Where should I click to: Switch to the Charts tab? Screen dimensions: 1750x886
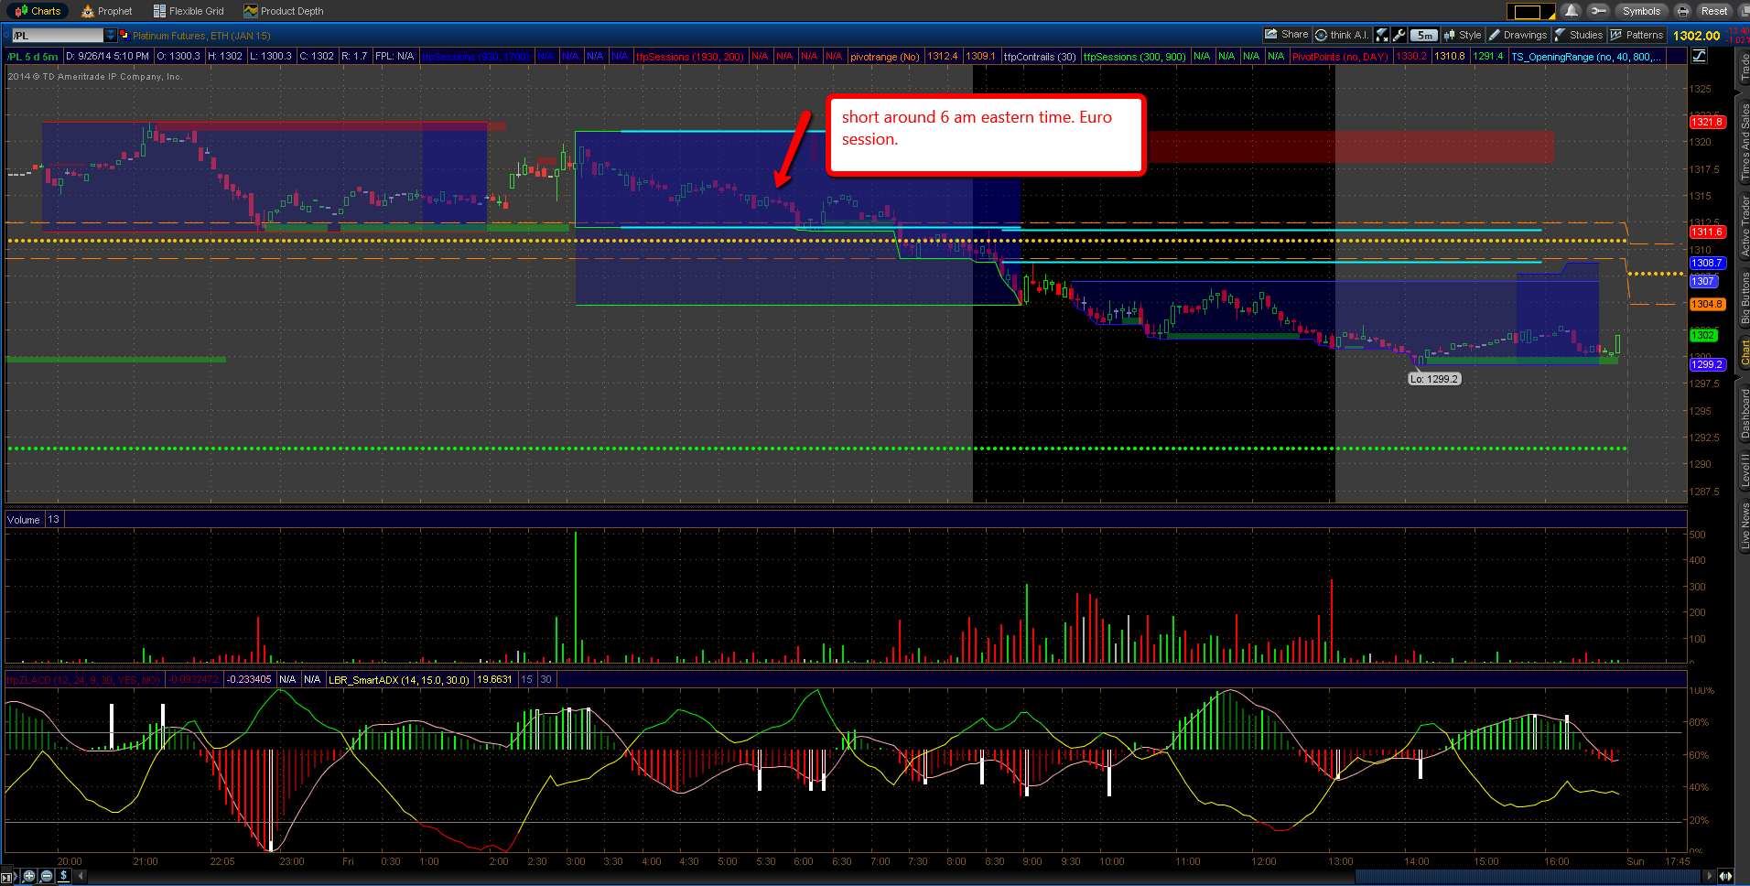coord(38,11)
